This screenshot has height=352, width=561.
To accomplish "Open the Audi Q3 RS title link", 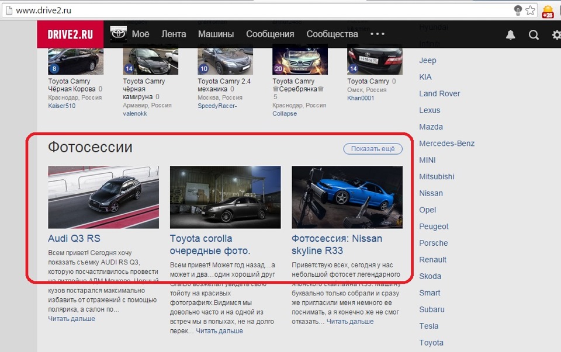I will (x=74, y=238).
